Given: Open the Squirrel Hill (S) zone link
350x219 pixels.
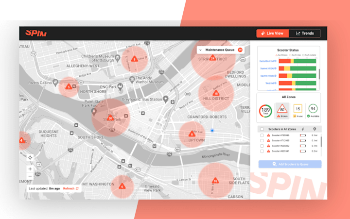Looking at the screenshot, I should [x=268, y=76].
